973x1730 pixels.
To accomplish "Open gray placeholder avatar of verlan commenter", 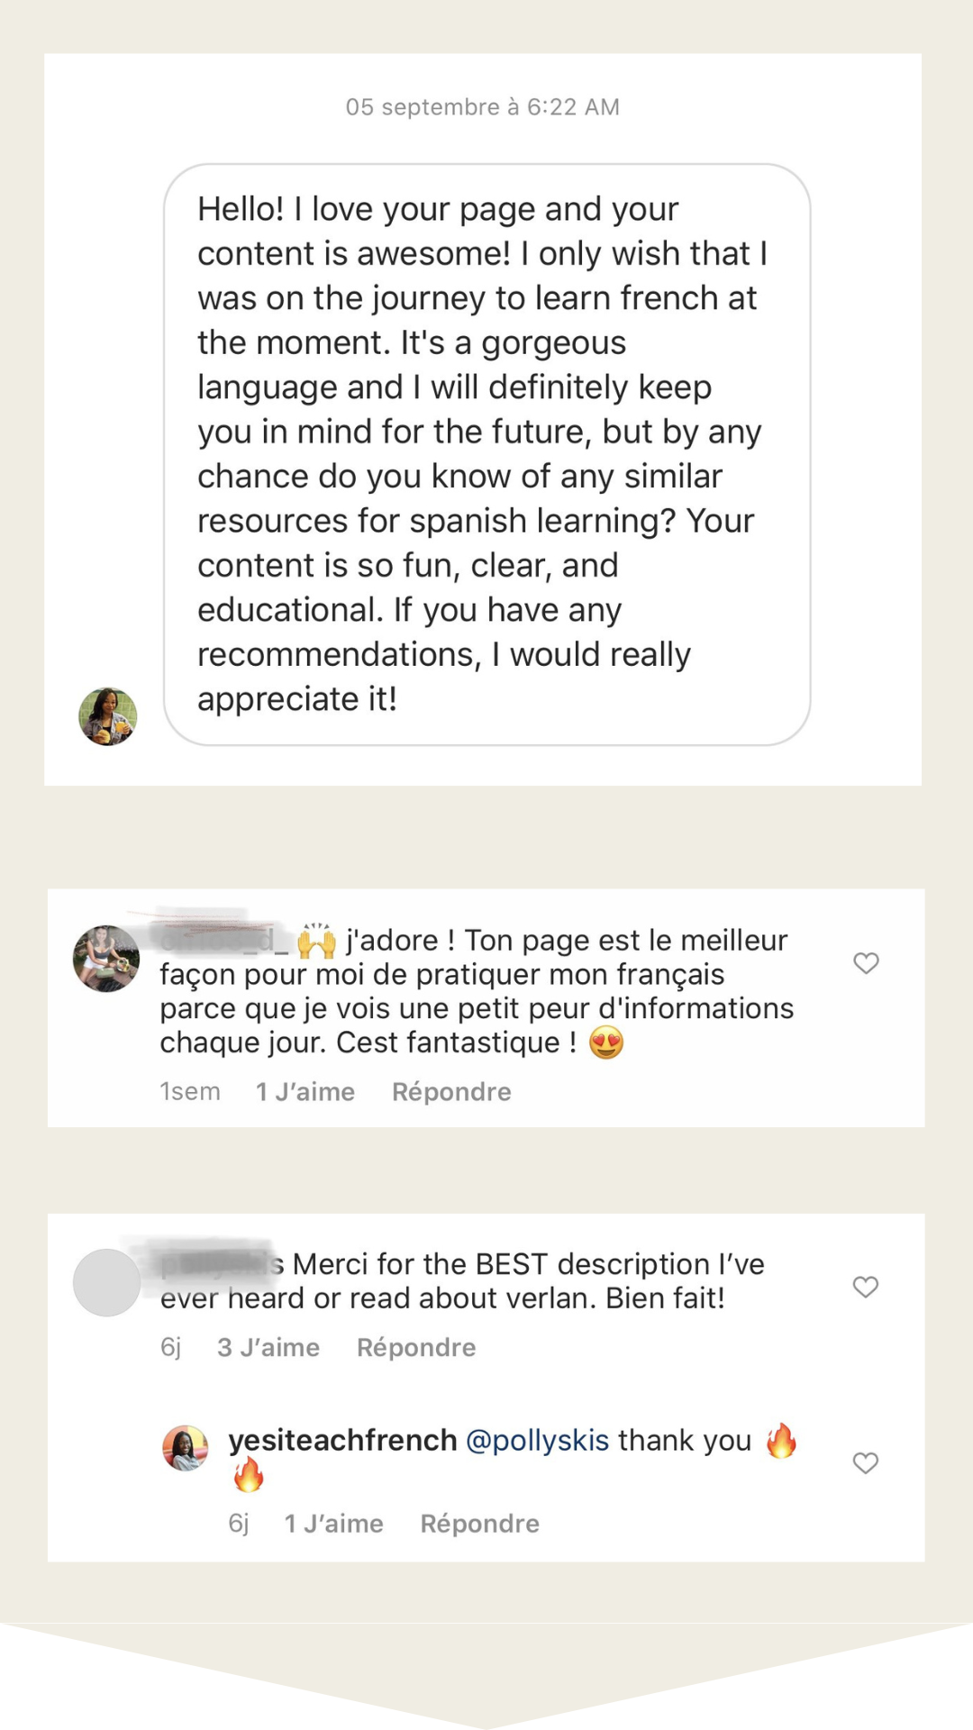I will (x=106, y=1282).
